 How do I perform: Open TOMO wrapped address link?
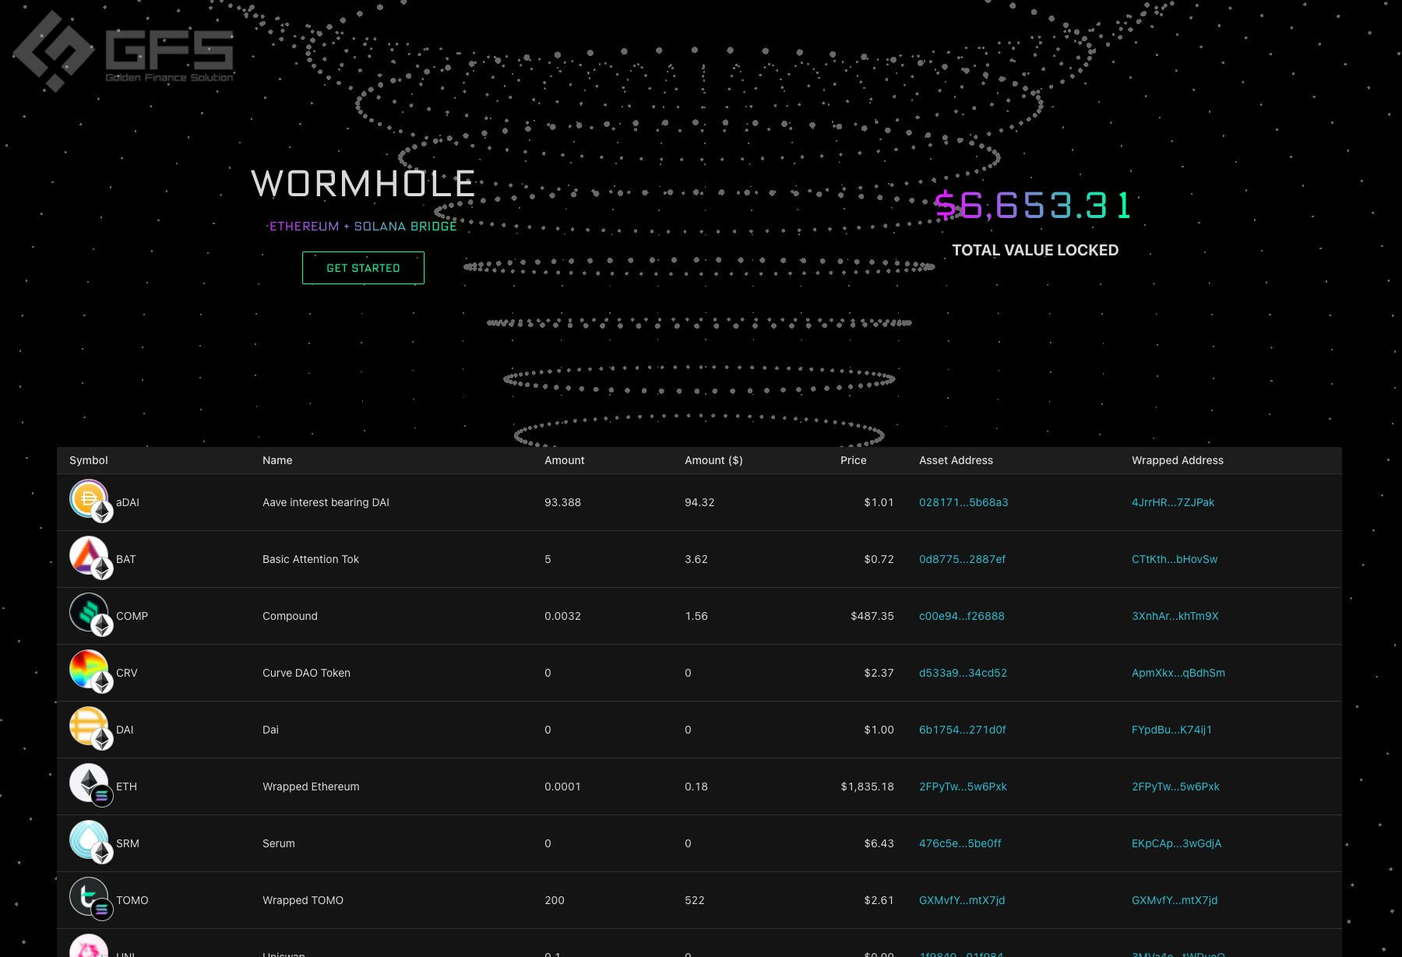[1175, 900]
